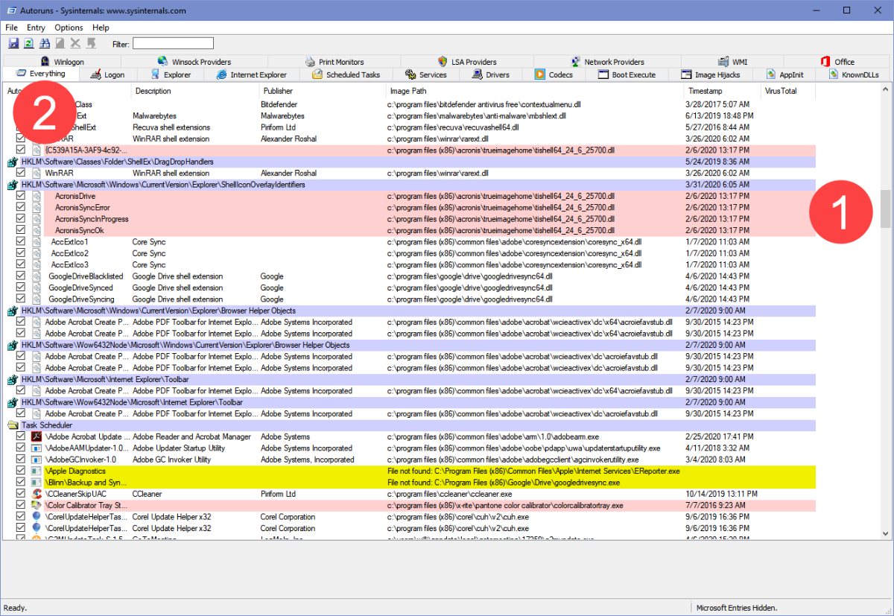This screenshot has width=894, height=616.
Task: Toggle the Apple Diagnostics checkbox
Action: pyautogui.click(x=21, y=471)
